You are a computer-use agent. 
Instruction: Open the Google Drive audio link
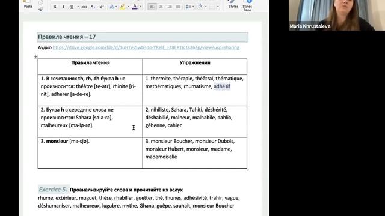point(146,47)
